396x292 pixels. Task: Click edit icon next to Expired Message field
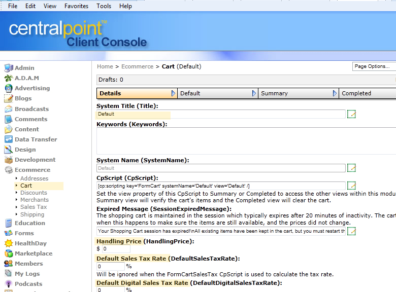coord(351,231)
